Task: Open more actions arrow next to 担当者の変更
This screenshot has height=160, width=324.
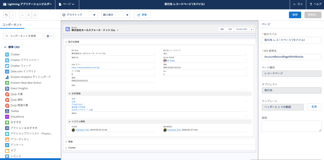Action: [251, 29]
